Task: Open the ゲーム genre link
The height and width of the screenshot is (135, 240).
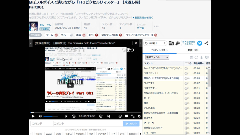Action: [140, 28]
